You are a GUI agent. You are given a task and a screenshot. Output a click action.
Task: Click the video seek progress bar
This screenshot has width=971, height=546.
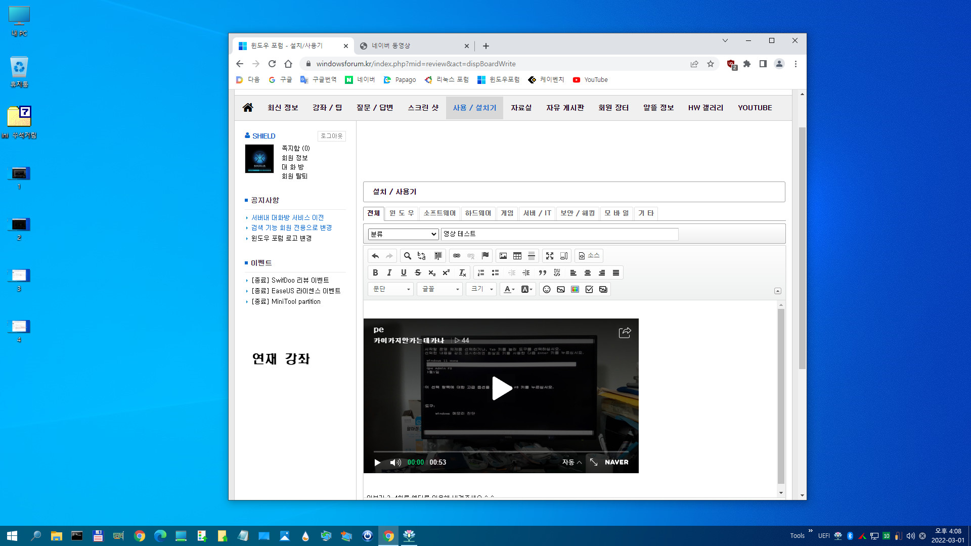(x=501, y=451)
